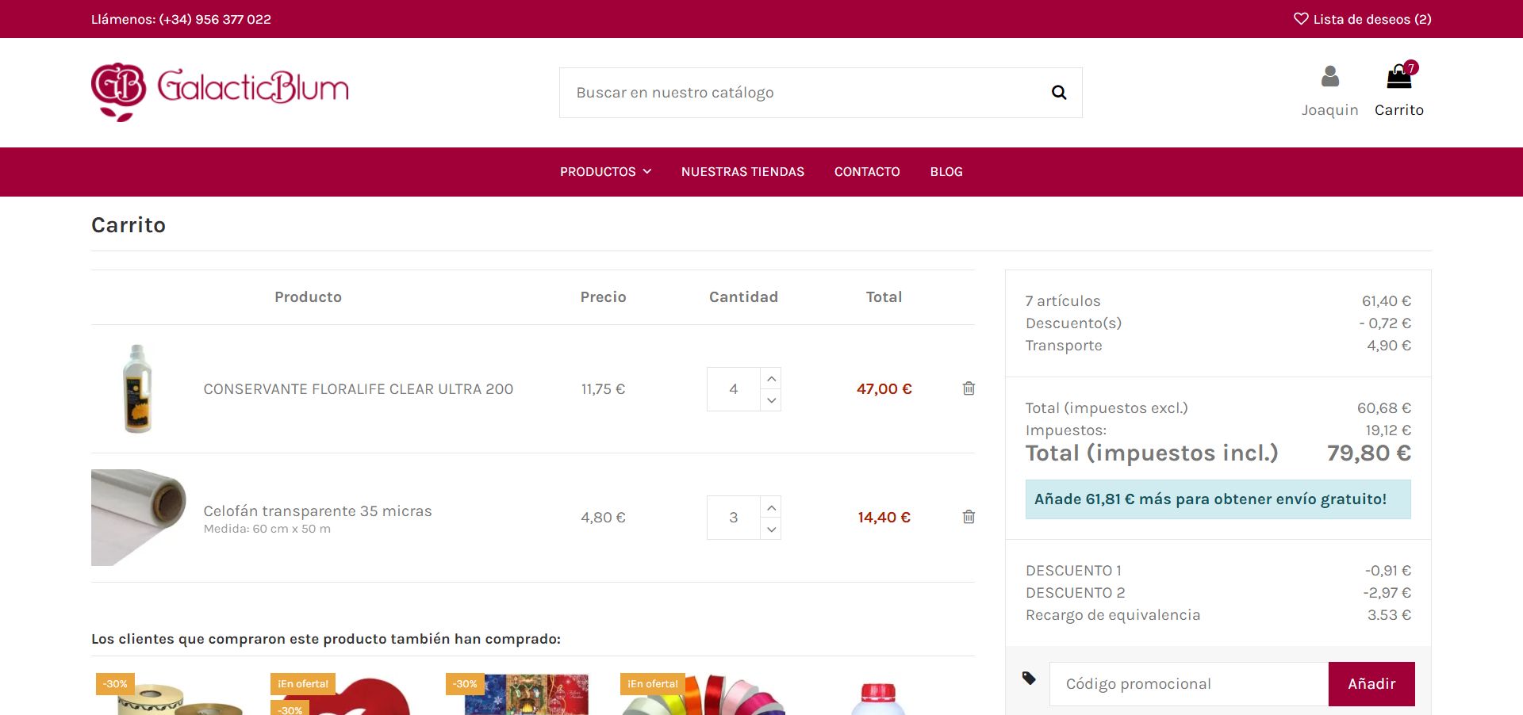The width and height of the screenshot is (1523, 715).
Task: Open Nuestras Tiendas page
Action: 742,172
